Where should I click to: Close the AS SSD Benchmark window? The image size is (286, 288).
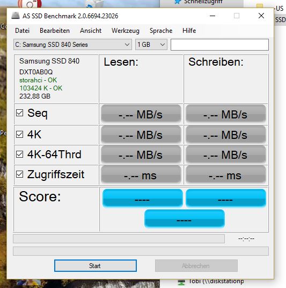[261, 16]
